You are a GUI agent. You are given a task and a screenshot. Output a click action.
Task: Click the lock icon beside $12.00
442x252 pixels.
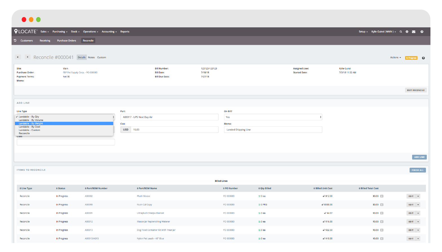pos(324,196)
